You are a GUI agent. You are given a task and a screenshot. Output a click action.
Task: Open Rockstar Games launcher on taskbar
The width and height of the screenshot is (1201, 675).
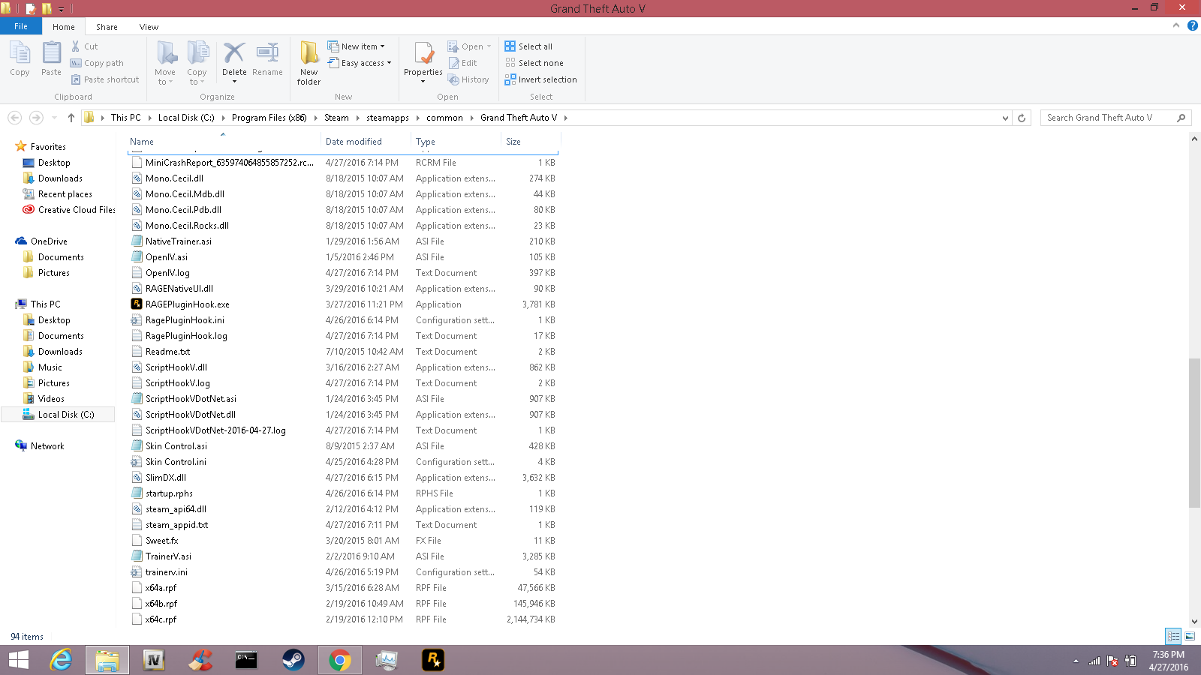click(x=432, y=660)
